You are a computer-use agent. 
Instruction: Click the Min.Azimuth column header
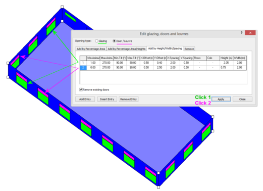[93, 58]
